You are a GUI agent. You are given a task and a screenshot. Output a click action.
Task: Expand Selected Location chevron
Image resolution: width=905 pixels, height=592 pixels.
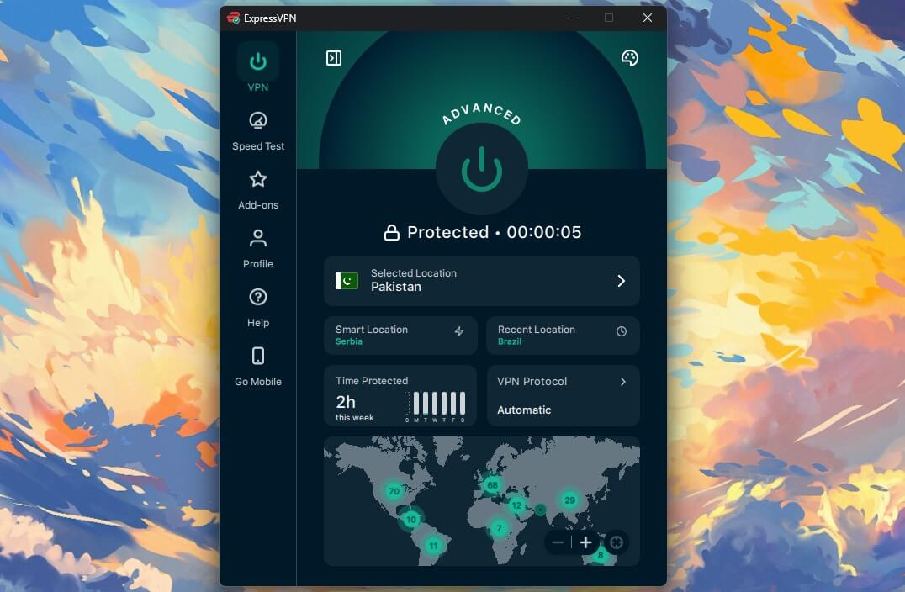pos(621,281)
